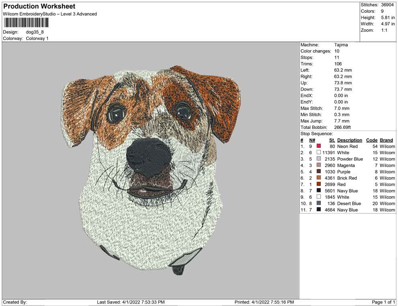The width and height of the screenshot is (398, 306).
Task: Select the St. column header
Action: [x=332, y=140]
